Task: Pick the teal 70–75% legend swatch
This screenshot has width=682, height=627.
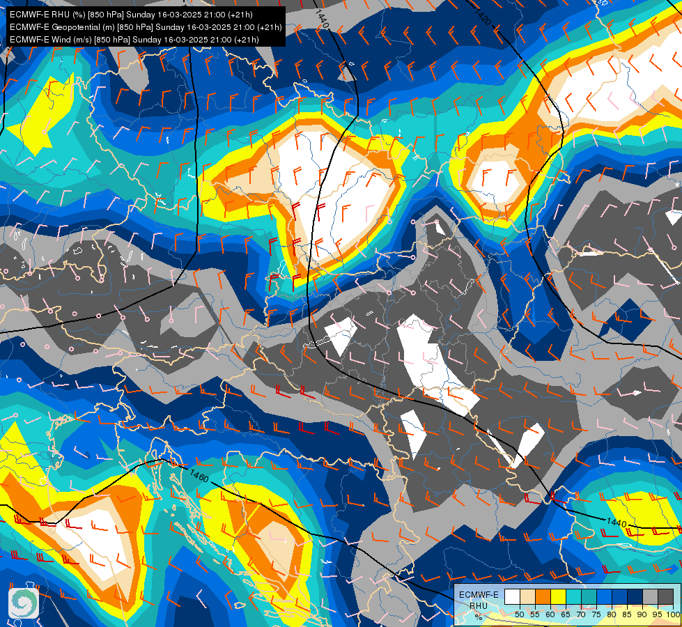Action: 589,596
